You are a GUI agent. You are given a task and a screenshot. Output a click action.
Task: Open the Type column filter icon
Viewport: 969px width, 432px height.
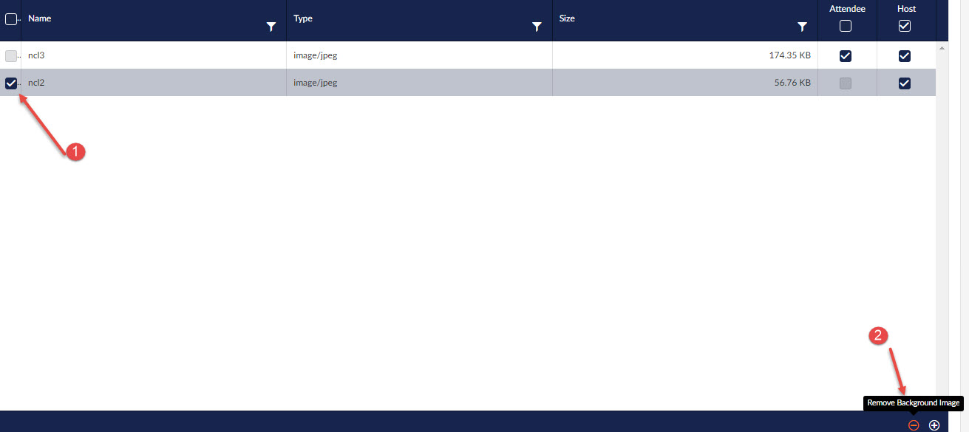(x=537, y=27)
